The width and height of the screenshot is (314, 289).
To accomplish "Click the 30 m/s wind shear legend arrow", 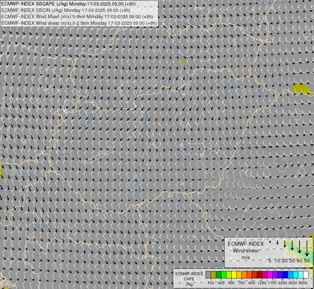I will point(292,245).
